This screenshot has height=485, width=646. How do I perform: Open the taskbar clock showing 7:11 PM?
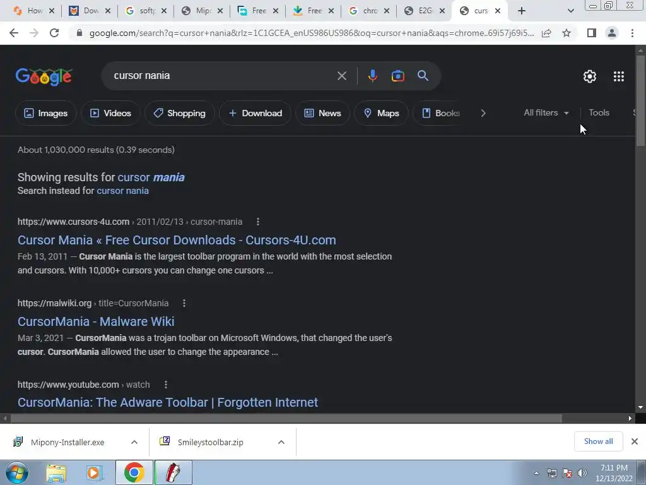(x=614, y=473)
